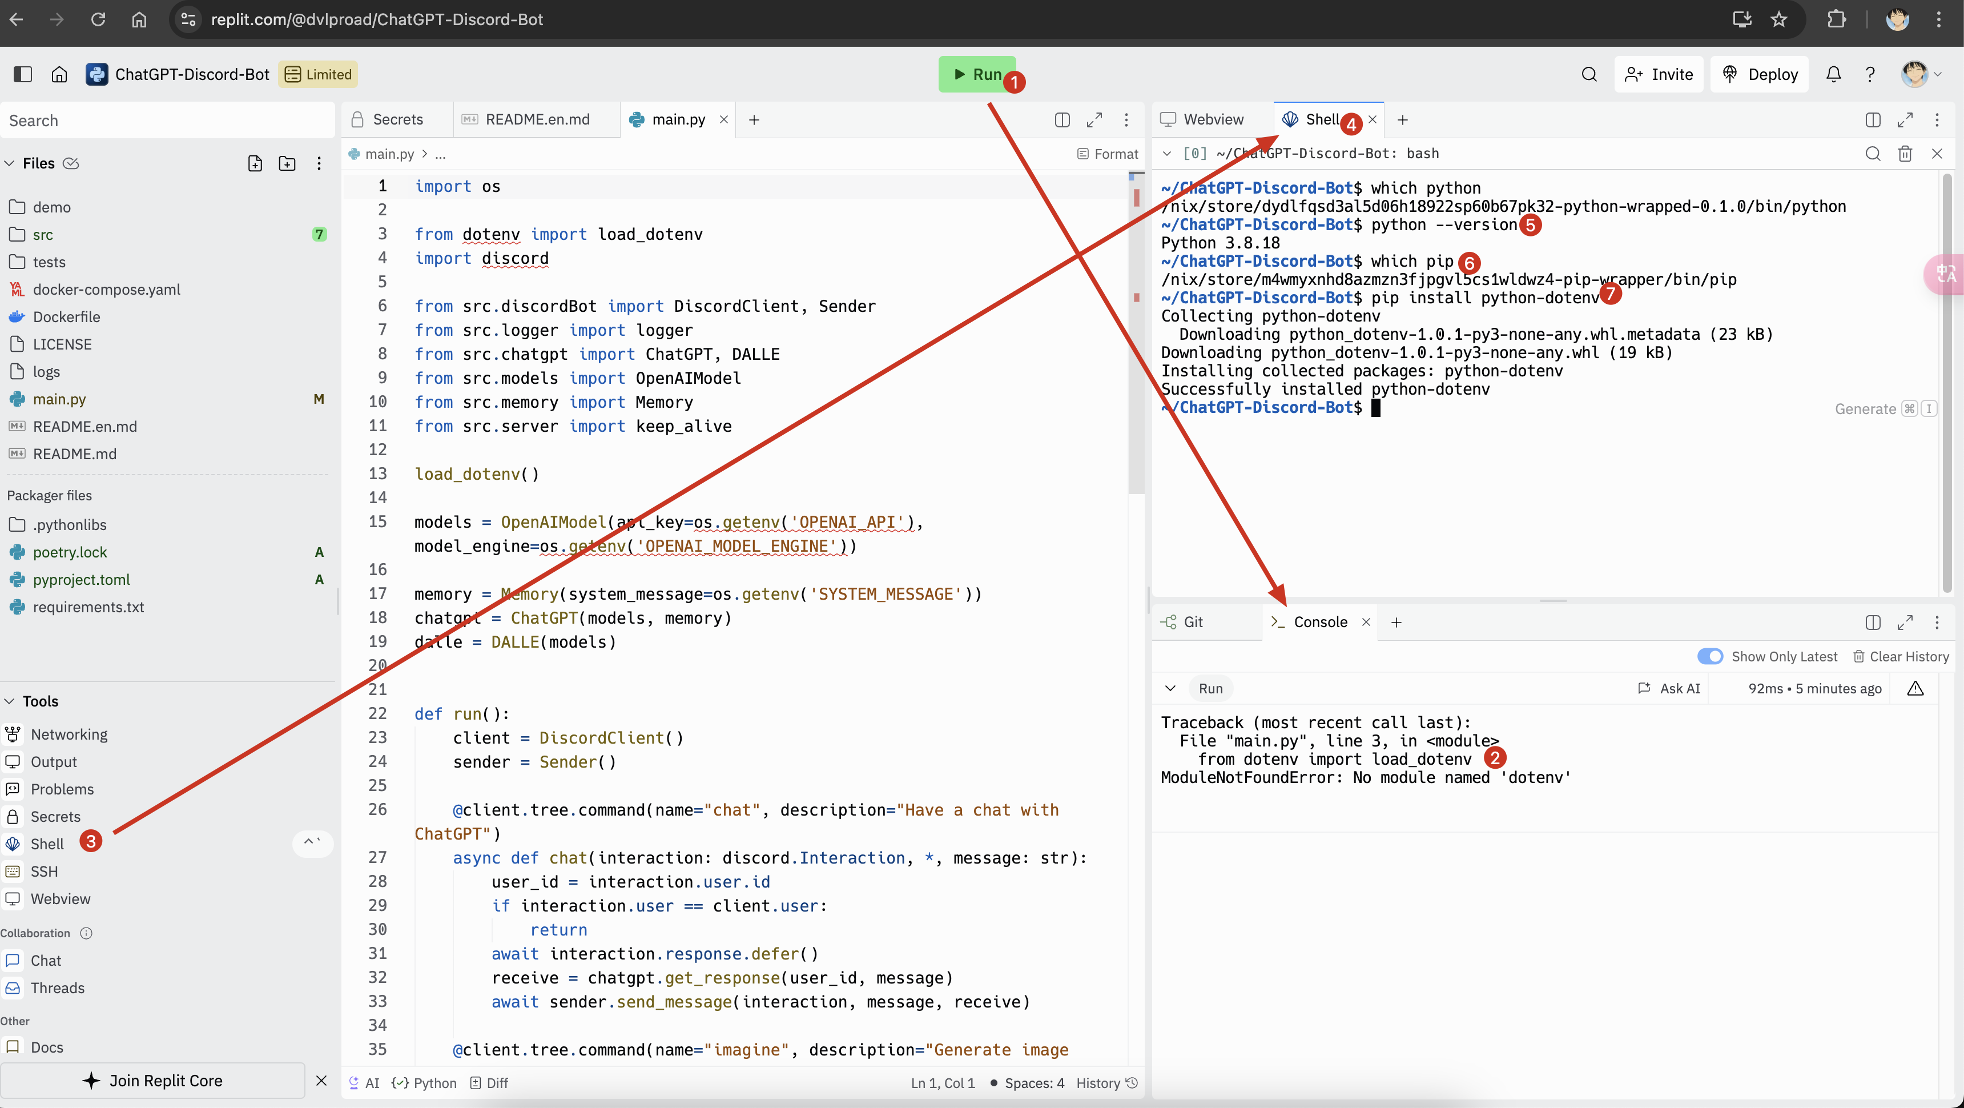Create new file icon in Files panel
The height and width of the screenshot is (1108, 1964).
255,163
